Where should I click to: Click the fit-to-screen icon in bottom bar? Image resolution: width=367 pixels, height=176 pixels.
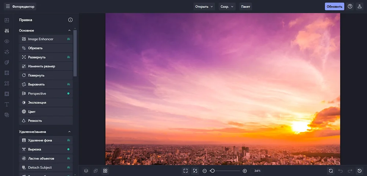pyautogui.click(x=186, y=171)
